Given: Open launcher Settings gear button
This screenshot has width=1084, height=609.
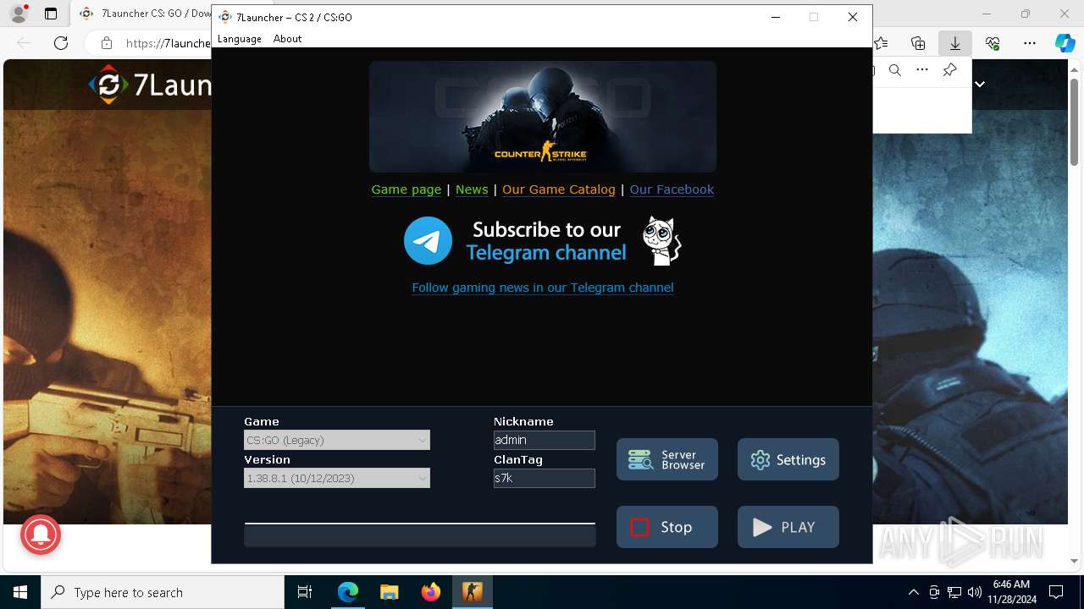Looking at the screenshot, I should coord(788,459).
